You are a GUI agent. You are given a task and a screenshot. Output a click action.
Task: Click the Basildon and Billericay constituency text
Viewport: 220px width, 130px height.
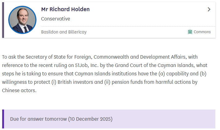point(64,32)
